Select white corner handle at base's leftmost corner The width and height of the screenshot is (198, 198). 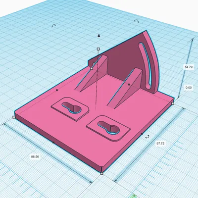tap(14, 117)
